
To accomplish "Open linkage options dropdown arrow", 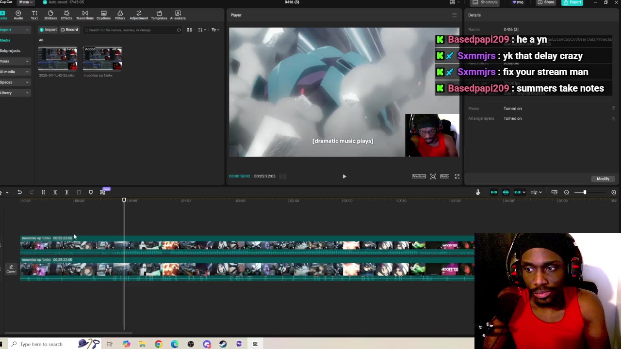I will 524,192.
